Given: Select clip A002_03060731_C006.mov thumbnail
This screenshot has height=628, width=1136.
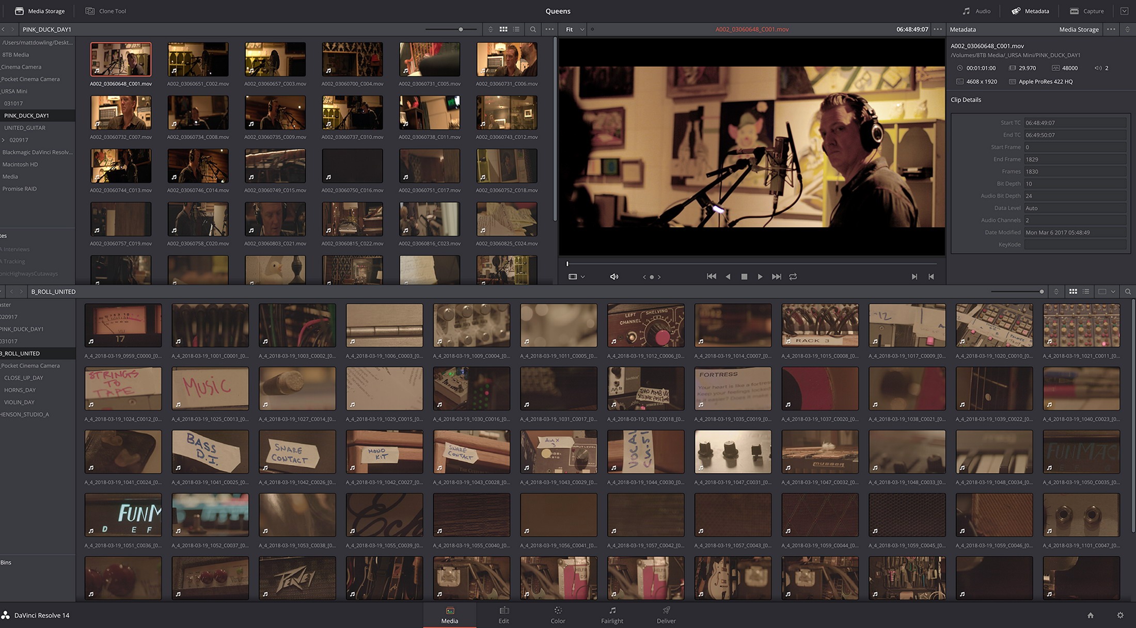Looking at the screenshot, I should point(507,59).
